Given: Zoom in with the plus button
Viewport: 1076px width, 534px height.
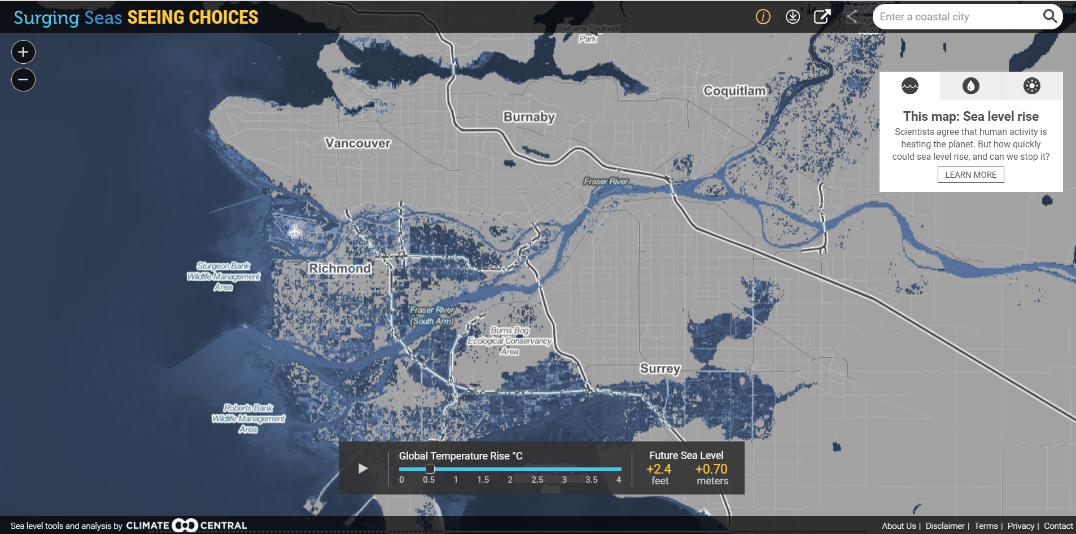Looking at the screenshot, I should pyautogui.click(x=23, y=52).
